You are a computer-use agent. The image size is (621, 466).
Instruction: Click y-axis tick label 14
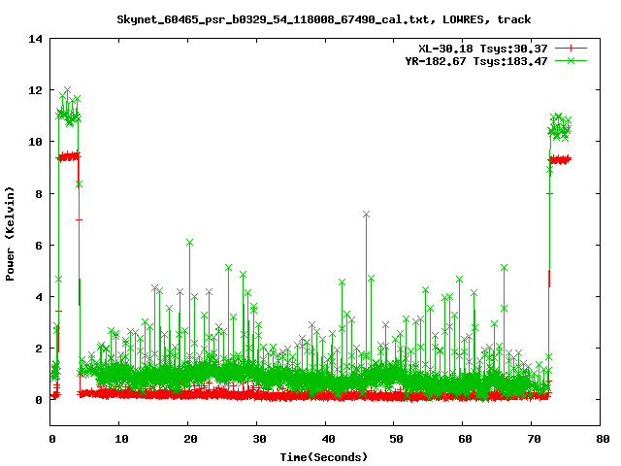click(35, 39)
